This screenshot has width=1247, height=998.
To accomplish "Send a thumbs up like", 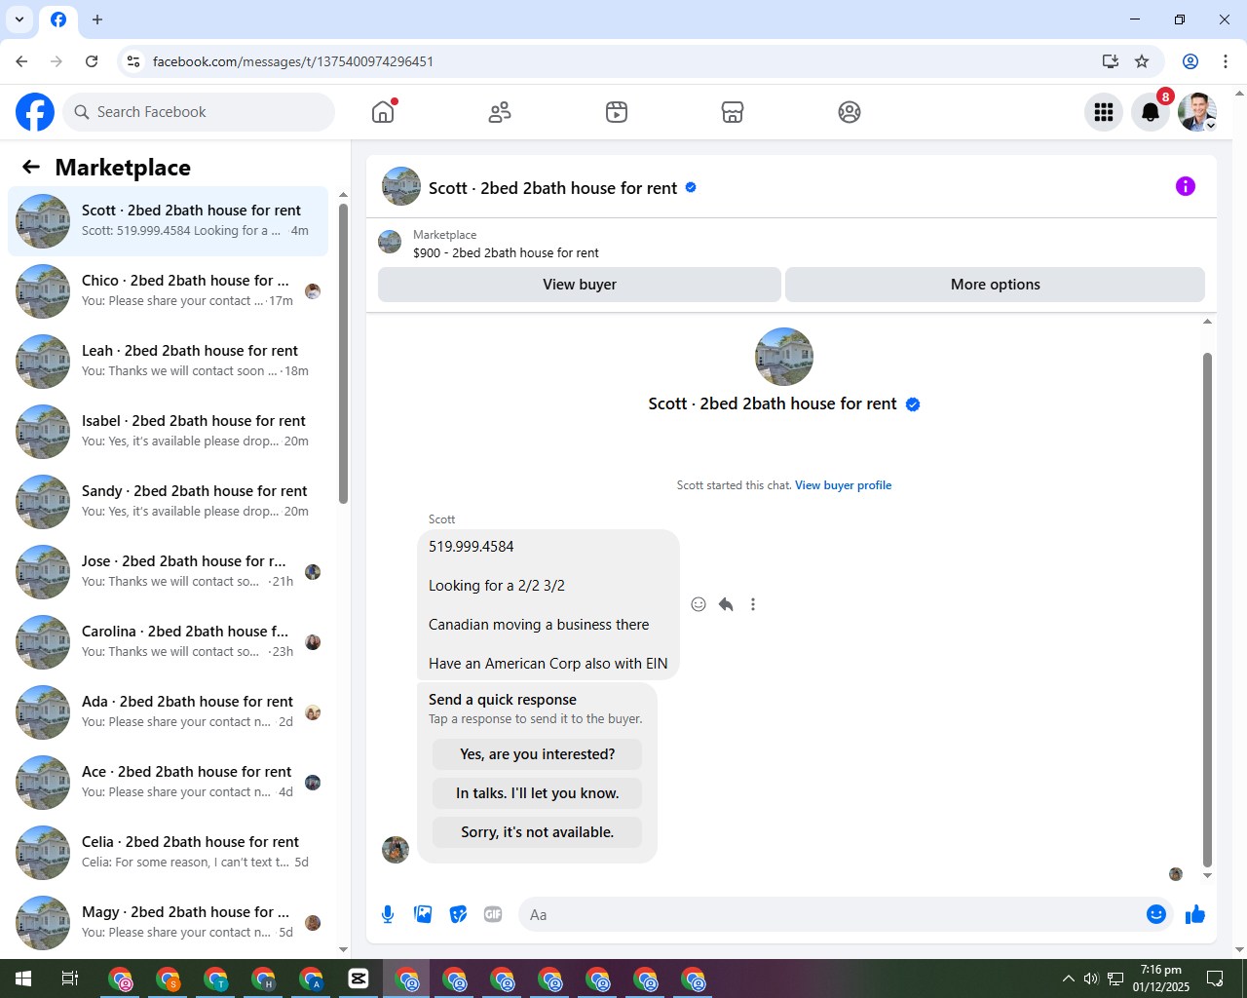I will tap(1195, 914).
